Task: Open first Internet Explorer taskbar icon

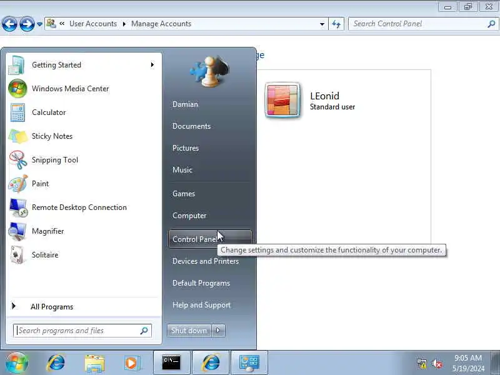Action: (x=56, y=363)
